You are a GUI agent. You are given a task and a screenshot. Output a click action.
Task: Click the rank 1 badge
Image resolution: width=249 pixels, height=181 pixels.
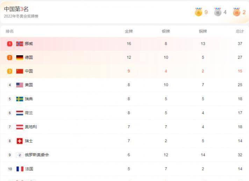tap(10, 44)
